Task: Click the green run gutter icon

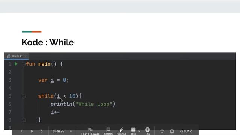Action: pos(16,64)
